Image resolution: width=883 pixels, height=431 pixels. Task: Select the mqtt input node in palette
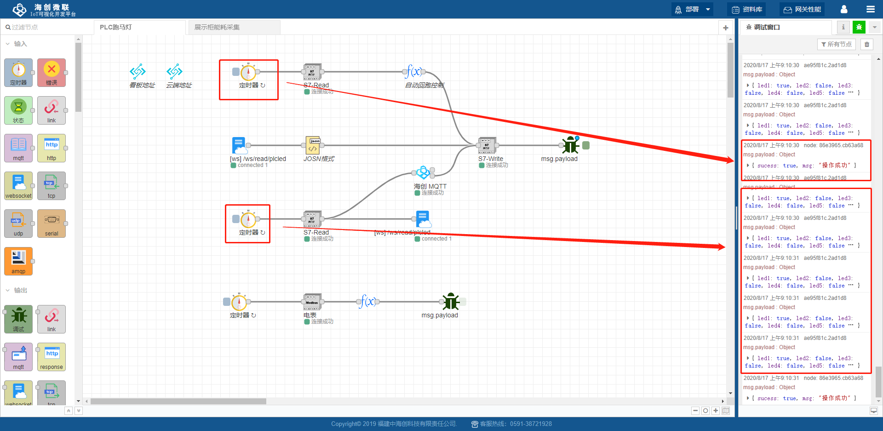click(18, 148)
